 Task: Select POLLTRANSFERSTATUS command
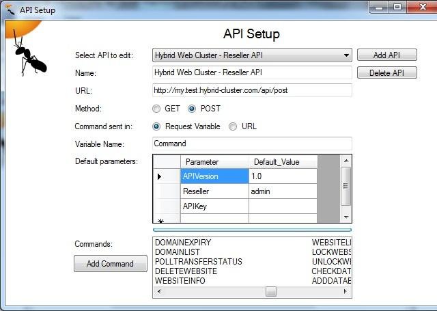[x=199, y=261]
